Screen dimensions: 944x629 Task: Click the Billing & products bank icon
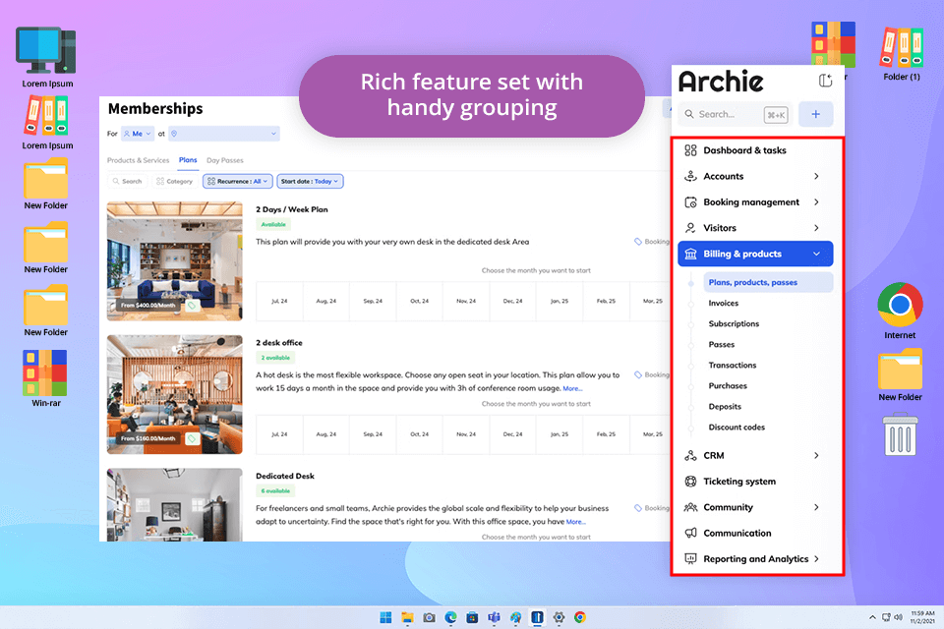tap(690, 254)
